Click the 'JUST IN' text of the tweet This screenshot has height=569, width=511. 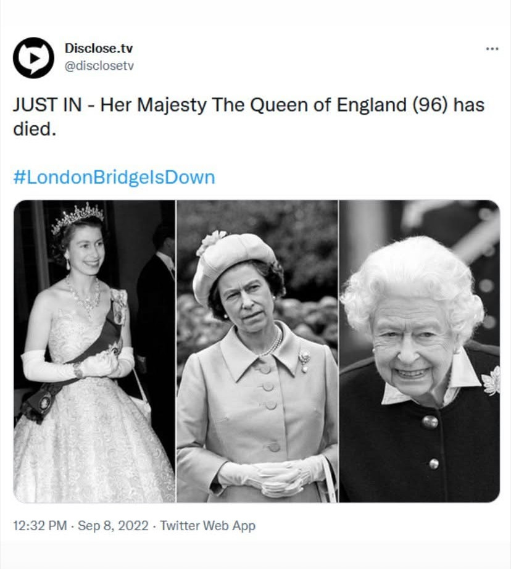tap(48, 105)
